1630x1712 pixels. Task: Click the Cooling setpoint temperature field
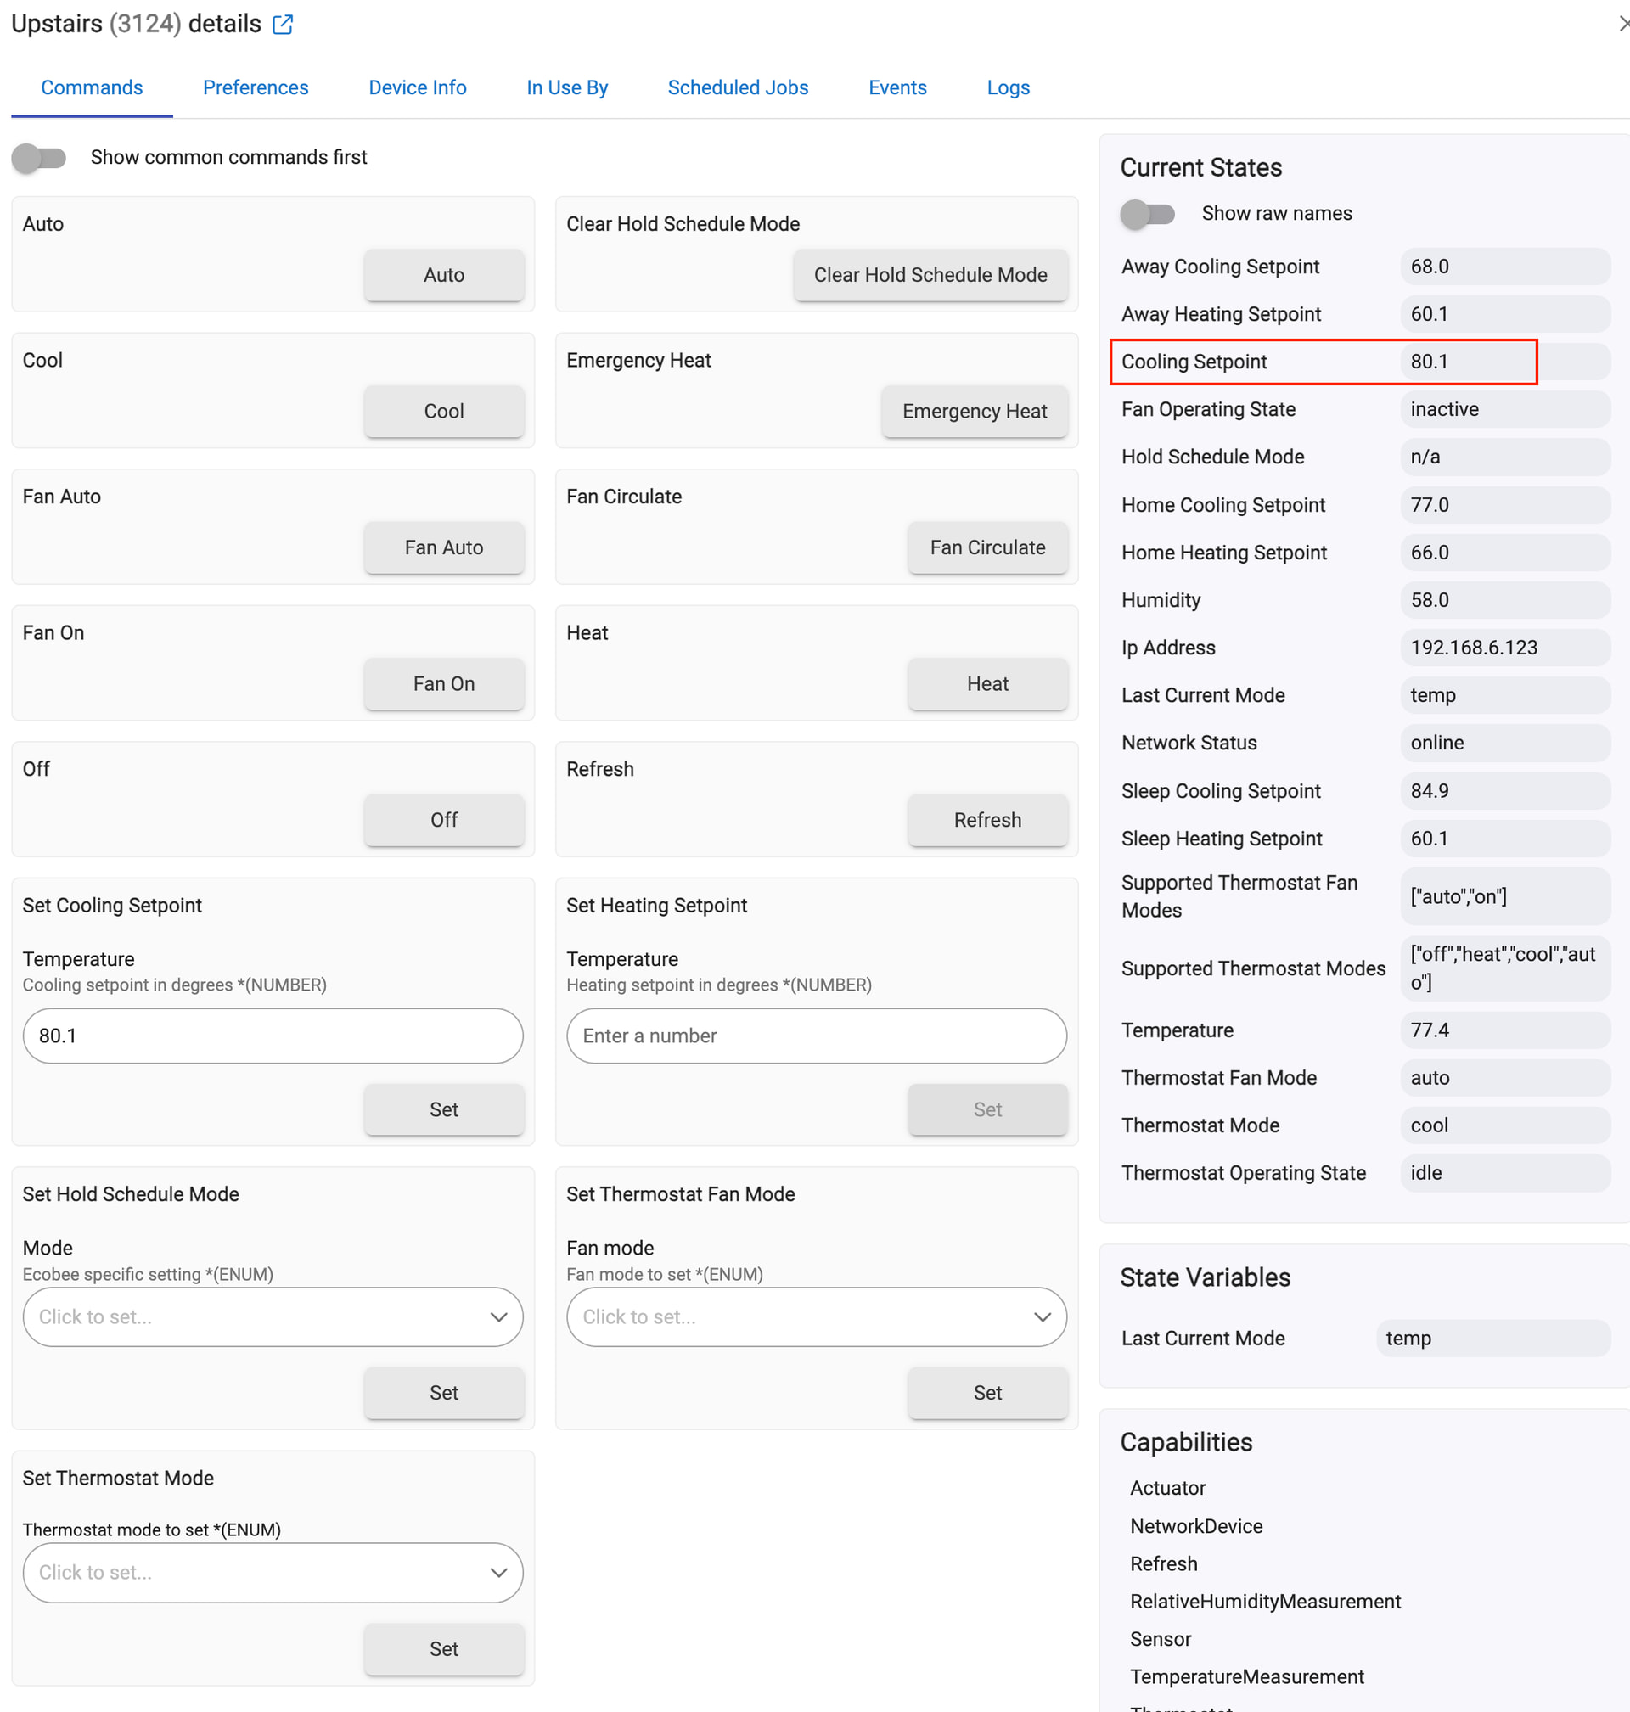coord(273,1036)
